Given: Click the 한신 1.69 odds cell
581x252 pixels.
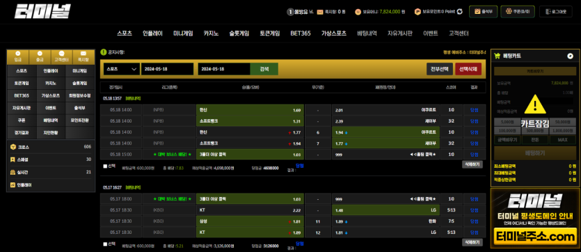Looking at the screenshot, I should pyautogui.click(x=250, y=110).
